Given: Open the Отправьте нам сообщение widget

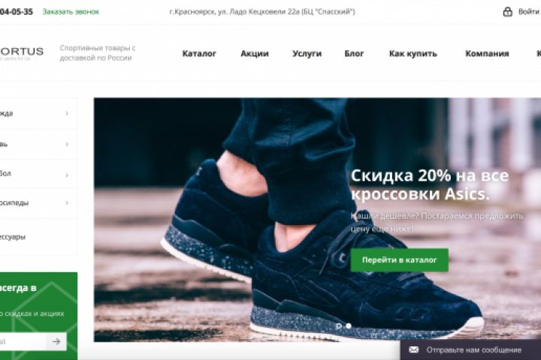Looking at the screenshot, I should pos(470,350).
